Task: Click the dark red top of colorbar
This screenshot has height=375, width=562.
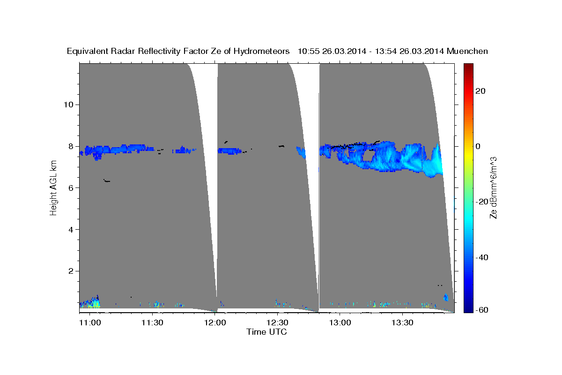Action: [467, 67]
